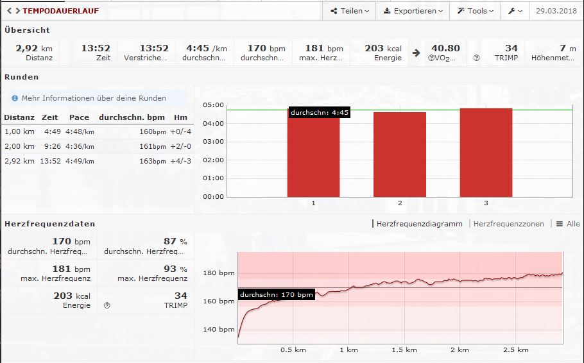Click the help icon before TRIMP in overview
Screen dimensions: 584x363
pos(476,58)
